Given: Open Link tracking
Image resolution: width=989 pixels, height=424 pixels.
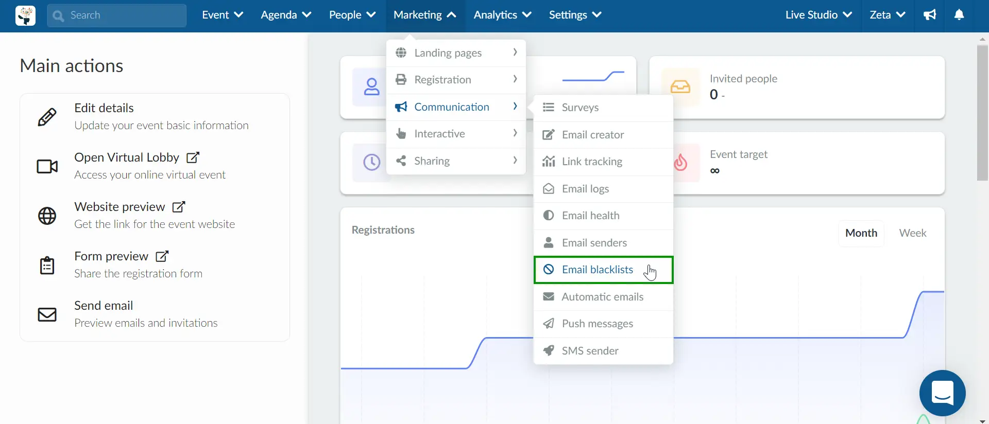Looking at the screenshot, I should point(604,162).
